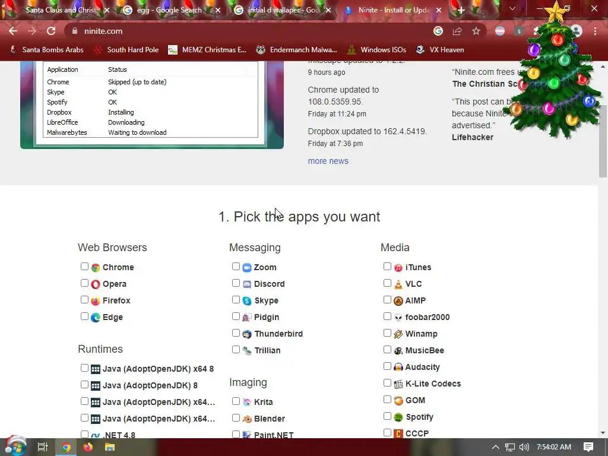
Task: Tick the Java (AdoptOpenJDK) x64 8 checkbox
Action: click(x=84, y=368)
